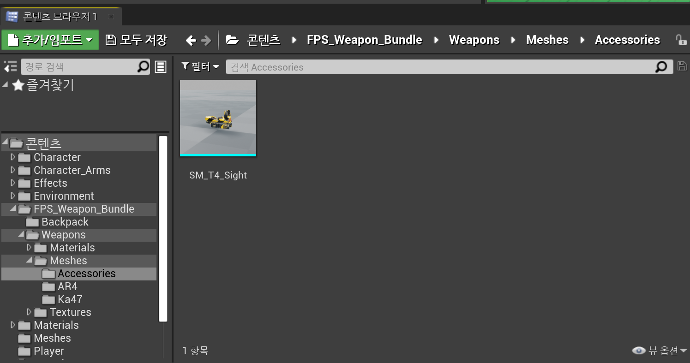Open the Add/Import dropdown button
Viewport: 690px width, 363px height.
(x=50, y=40)
